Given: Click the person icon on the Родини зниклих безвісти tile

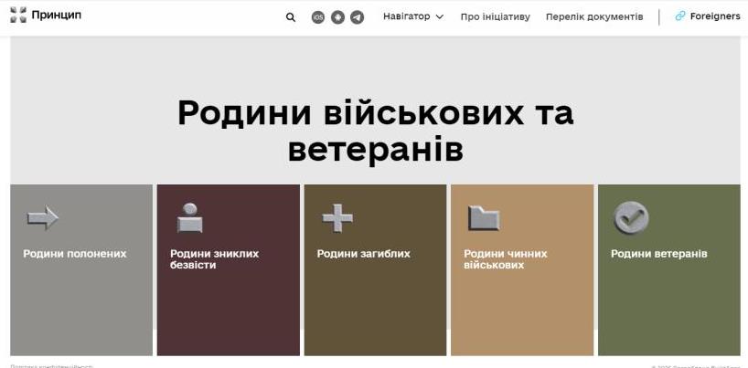Looking at the screenshot, I should pos(189,218).
